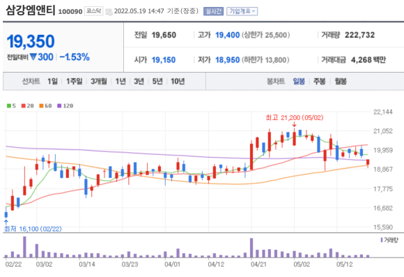The height and width of the screenshot is (277, 404).
Task: Select the 10년 line chart period
Action: [x=178, y=82]
